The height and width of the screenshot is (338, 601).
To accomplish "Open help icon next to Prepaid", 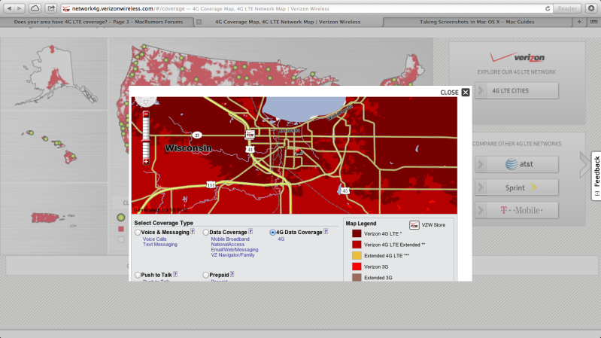I will point(232,274).
